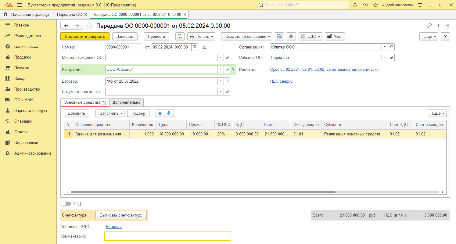The width and height of the screenshot is (456, 244).
Task: Open the Еще menu above the table
Action: (437, 113)
